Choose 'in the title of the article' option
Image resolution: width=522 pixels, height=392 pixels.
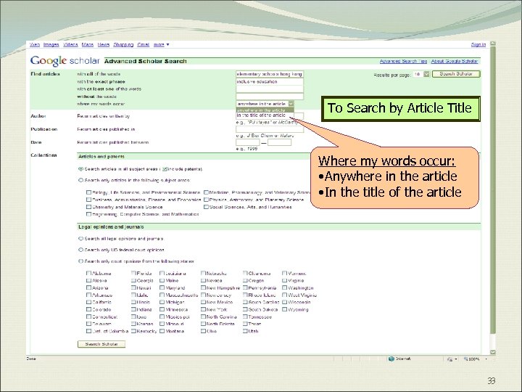point(265,115)
